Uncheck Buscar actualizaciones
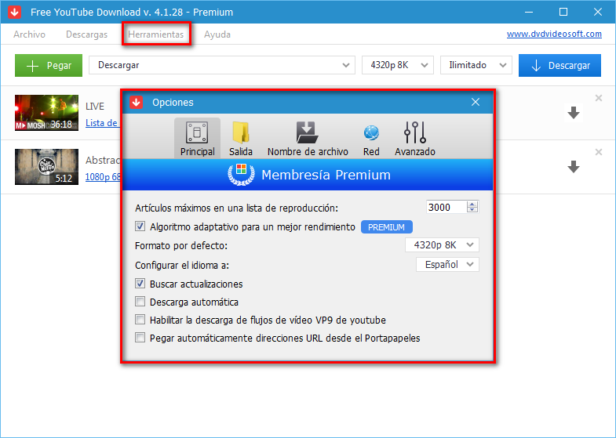The width and height of the screenshot is (616, 438). pos(140,284)
